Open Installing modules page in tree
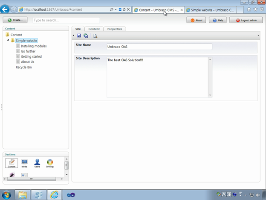This screenshot has width=266, height=200. click(x=34, y=46)
